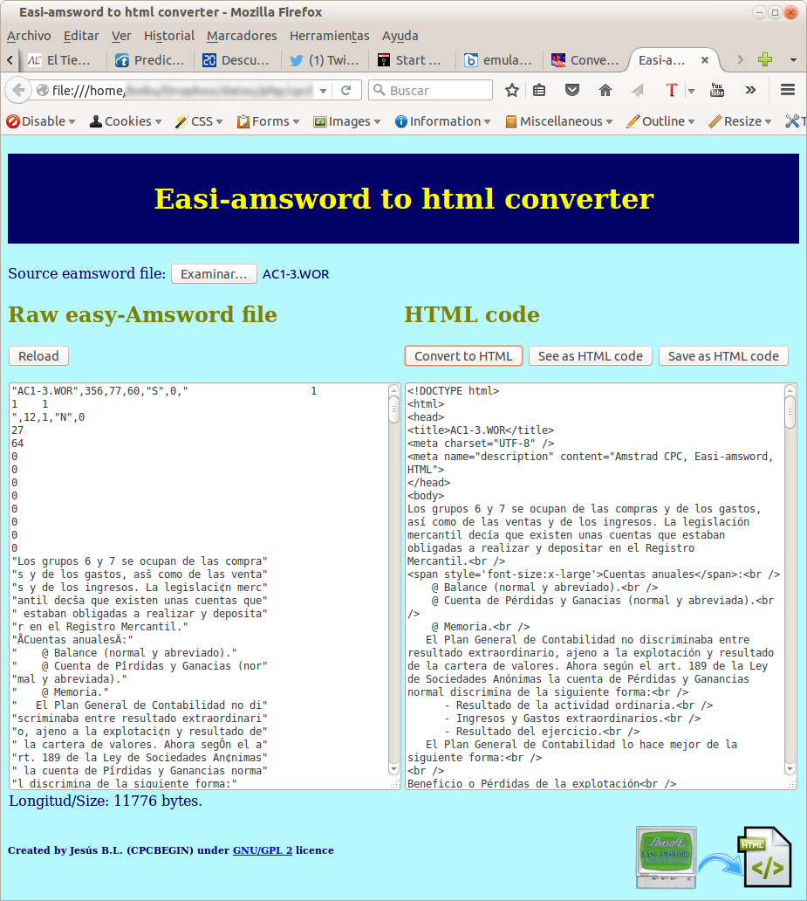Open the Herramientas menu
The width and height of the screenshot is (807, 901).
click(330, 36)
